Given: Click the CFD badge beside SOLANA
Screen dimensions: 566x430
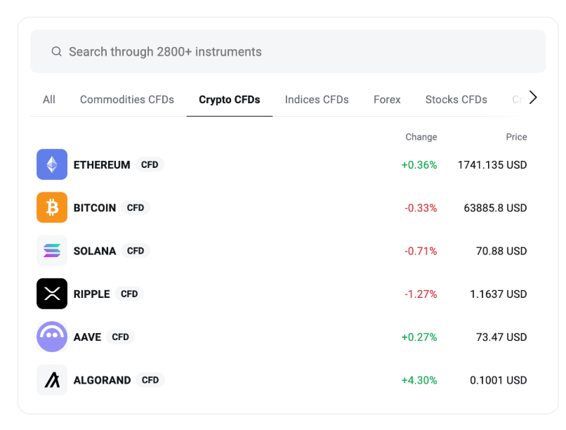Looking at the screenshot, I should [x=136, y=251].
